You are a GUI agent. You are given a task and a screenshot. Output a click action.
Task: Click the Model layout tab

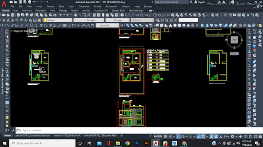tap(8, 135)
